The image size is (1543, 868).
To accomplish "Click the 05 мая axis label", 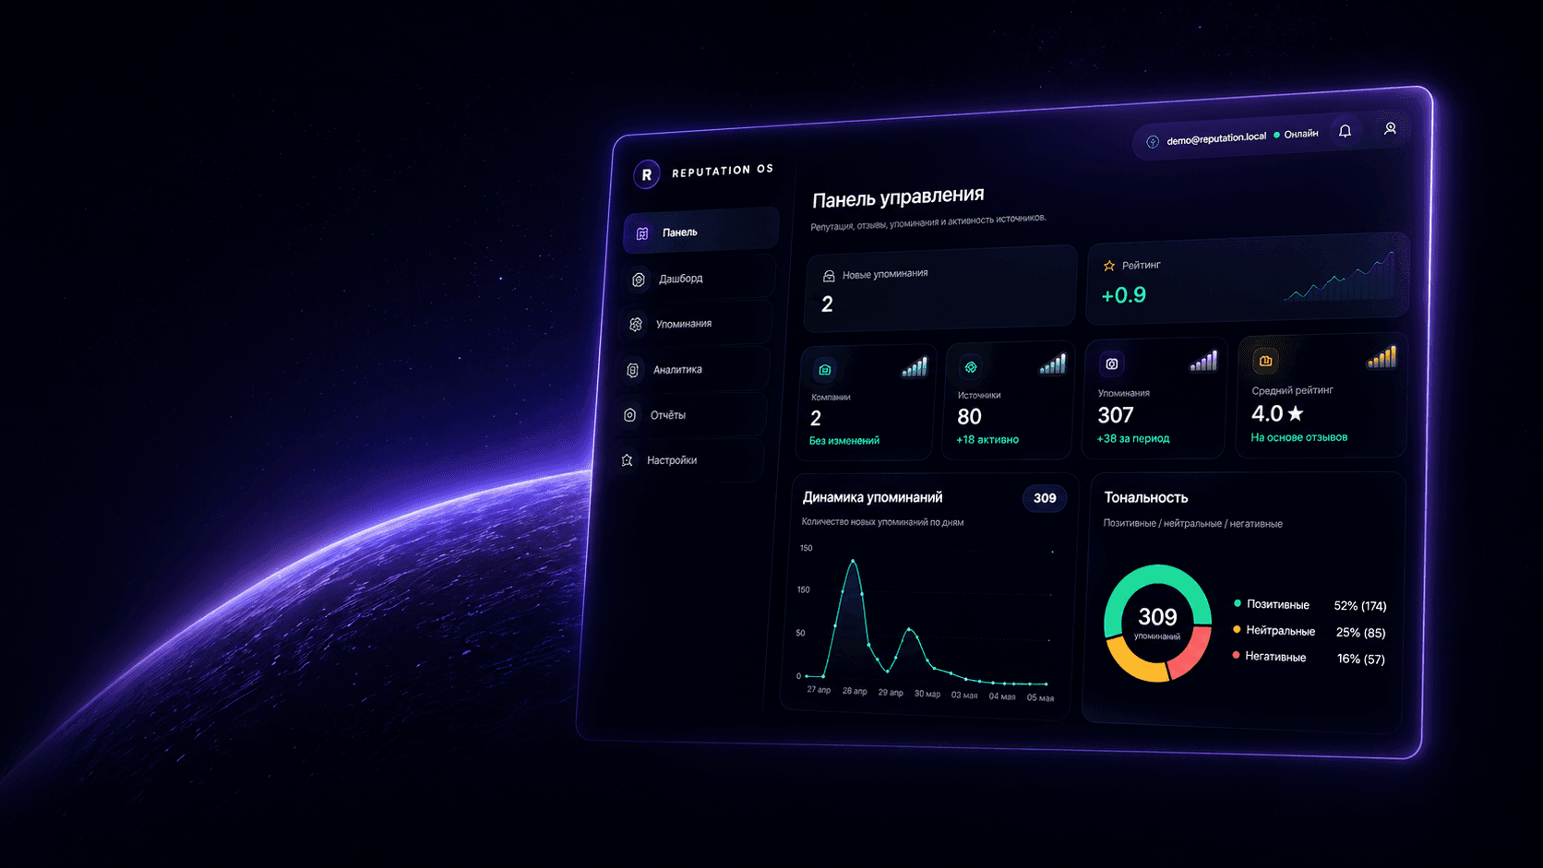I will pyautogui.click(x=1040, y=697).
